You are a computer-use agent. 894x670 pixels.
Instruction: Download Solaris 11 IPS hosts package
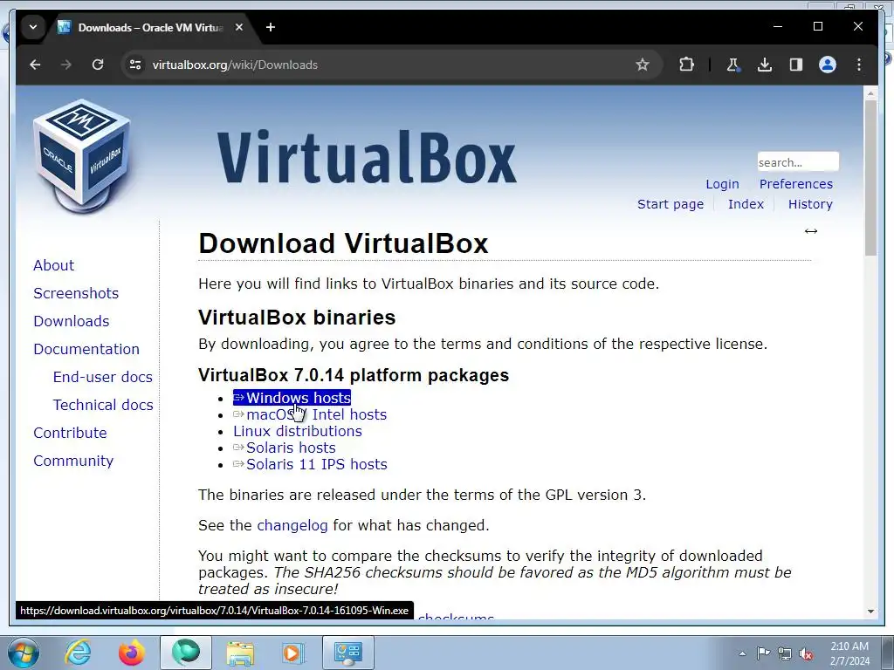point(310,464)
